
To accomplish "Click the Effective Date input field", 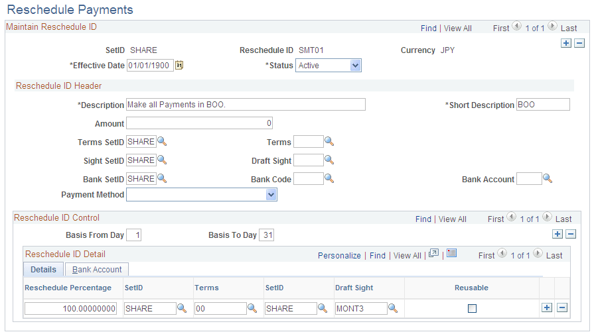I will 150,66.
